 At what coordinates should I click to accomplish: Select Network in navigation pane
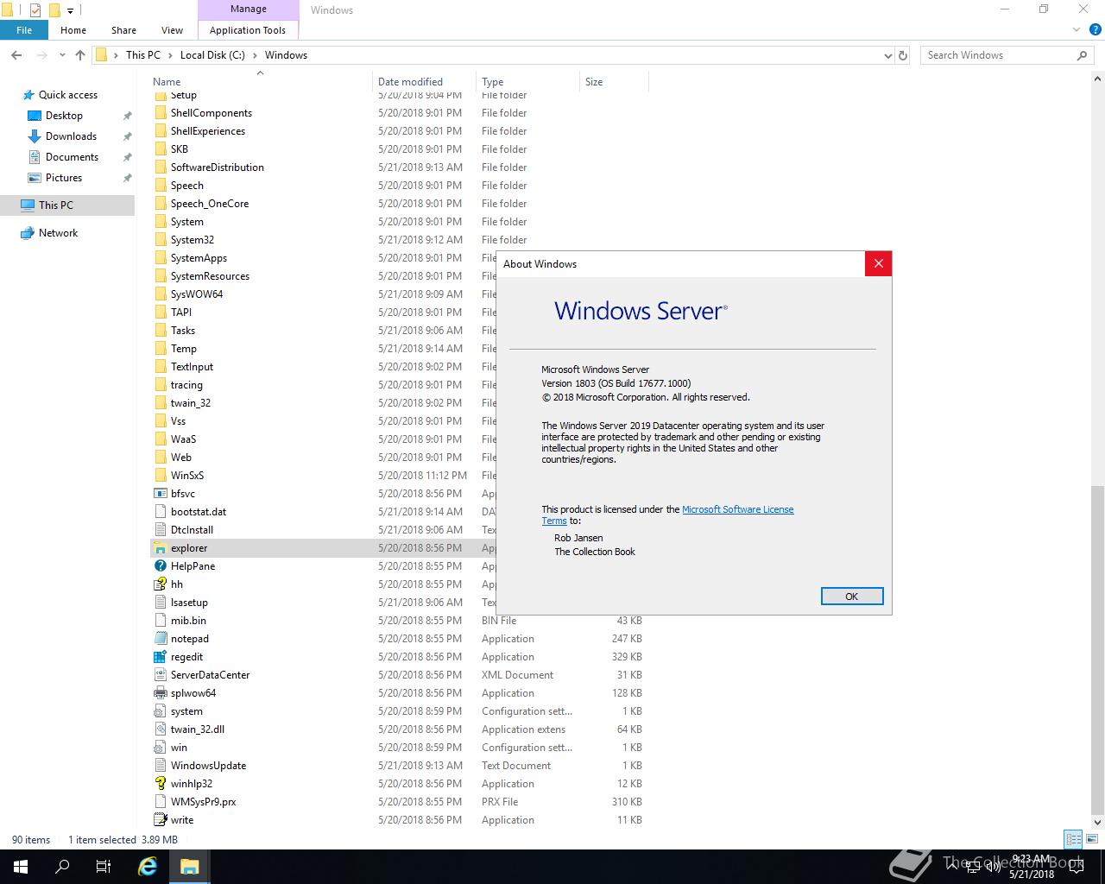pos(58,233)
